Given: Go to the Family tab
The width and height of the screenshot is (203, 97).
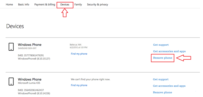Looking at the screenshot, I should coord(78,5).
